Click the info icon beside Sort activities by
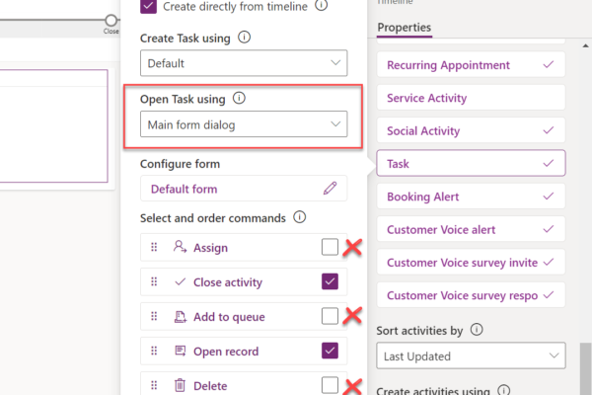The height and width of the screenshot is (395, 592). (x=477, y=330)
